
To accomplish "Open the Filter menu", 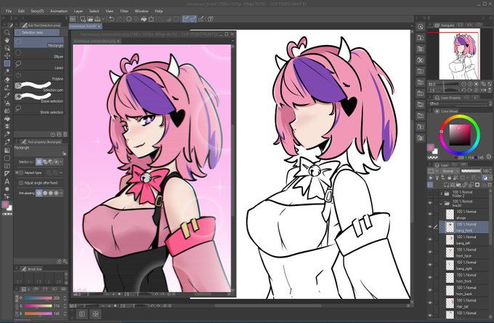I will [124, 11].
